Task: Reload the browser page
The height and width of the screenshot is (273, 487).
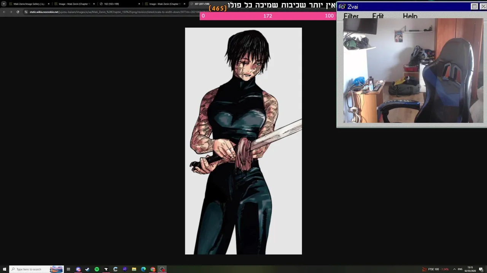Action: [18, 12]
